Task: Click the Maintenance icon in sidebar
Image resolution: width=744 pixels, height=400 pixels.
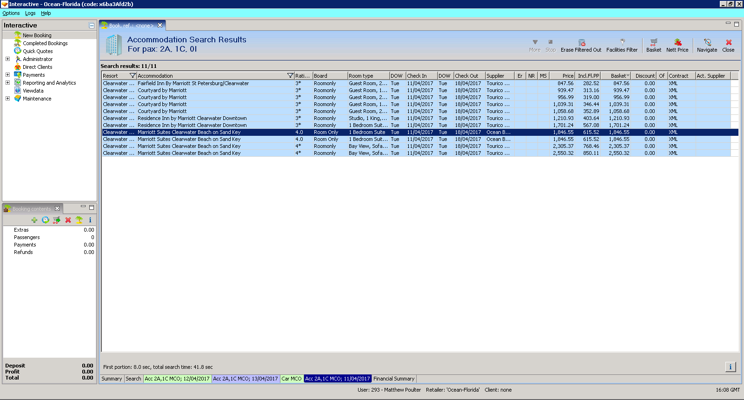Action: tap(18, 98)
